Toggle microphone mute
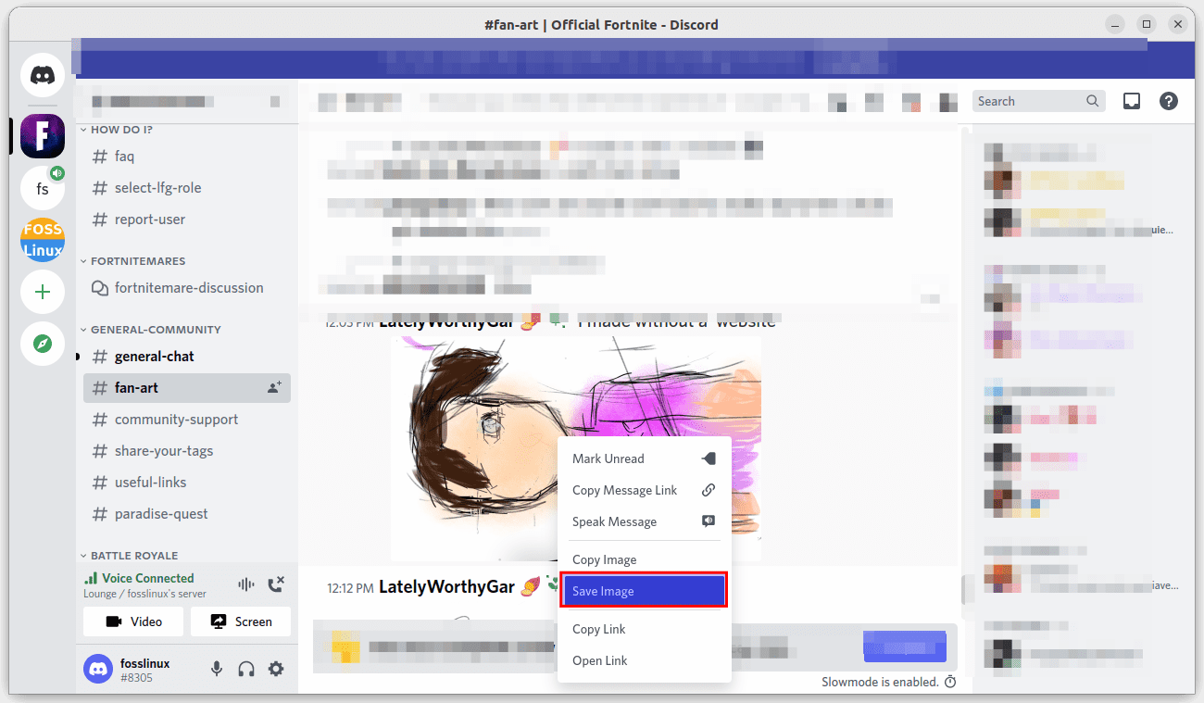 pyautogui.click(x=217, y=669)
